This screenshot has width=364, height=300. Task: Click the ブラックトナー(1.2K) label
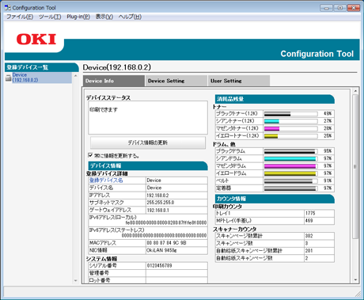237,114
